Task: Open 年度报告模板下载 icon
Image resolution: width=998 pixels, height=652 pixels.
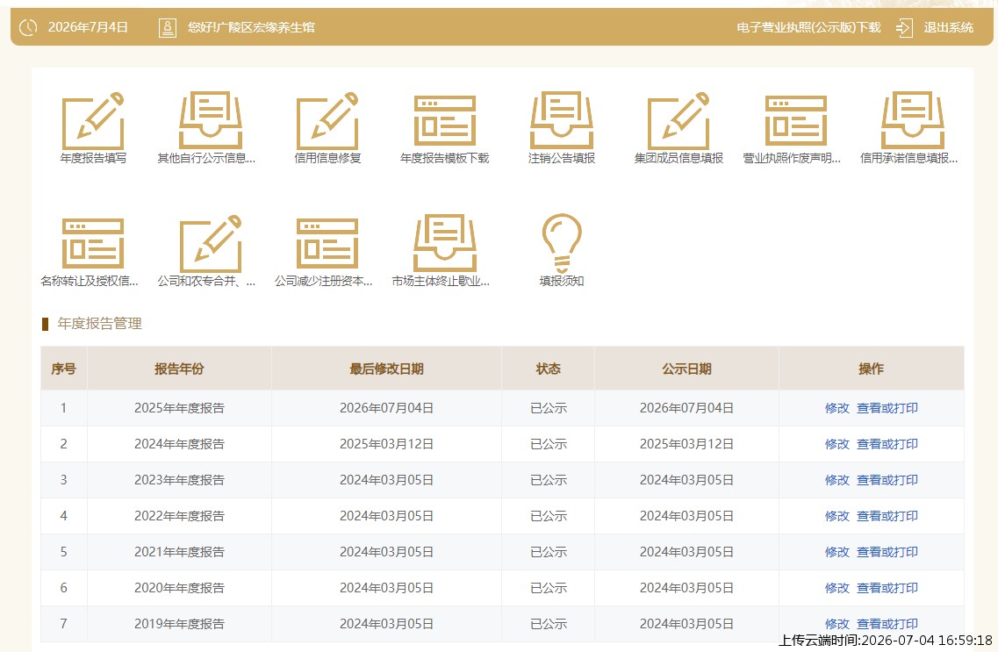Action: [444, 121]
